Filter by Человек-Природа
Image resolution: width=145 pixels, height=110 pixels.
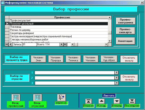pyautogui.click(x=56, y=59)
